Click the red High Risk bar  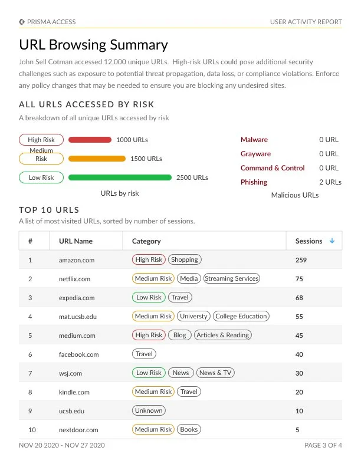click(90, 140)
